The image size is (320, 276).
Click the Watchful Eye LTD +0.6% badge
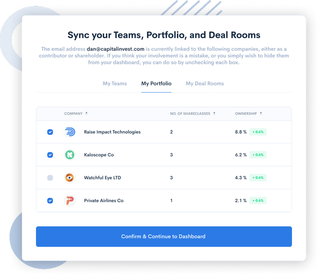(258, 178)
